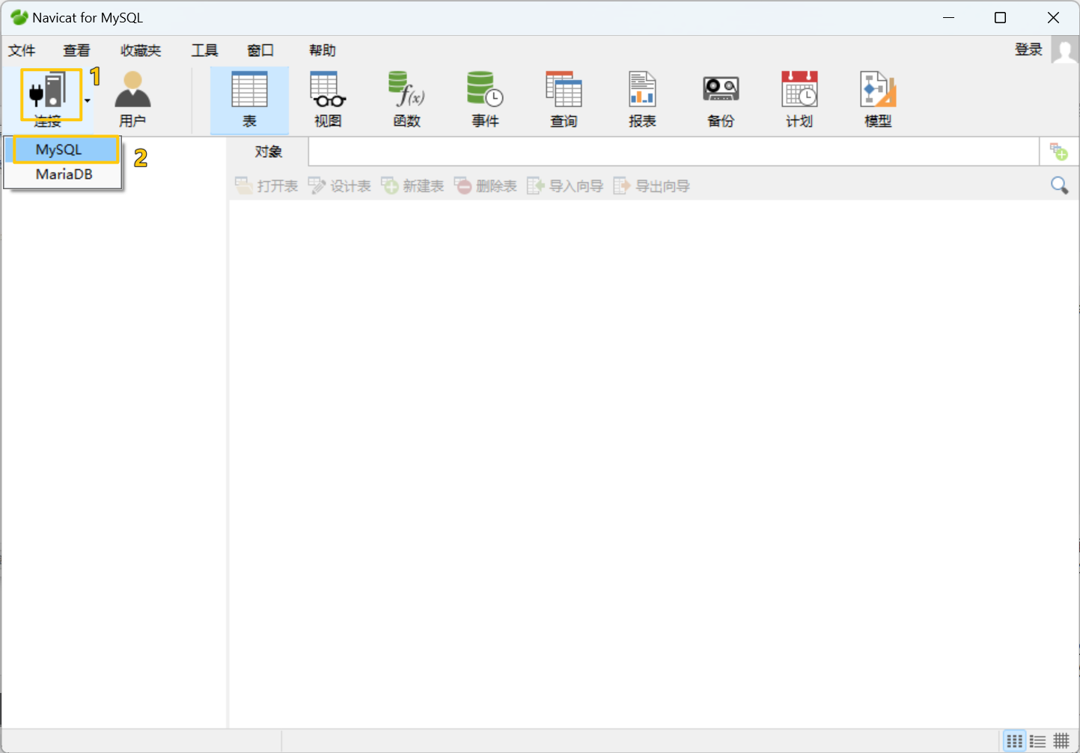Image resolution: width=1080 pixels, height=753 pixels.
Task: Open the 连接 (Connection) dropdown arrow
Action: pos(88,100)
